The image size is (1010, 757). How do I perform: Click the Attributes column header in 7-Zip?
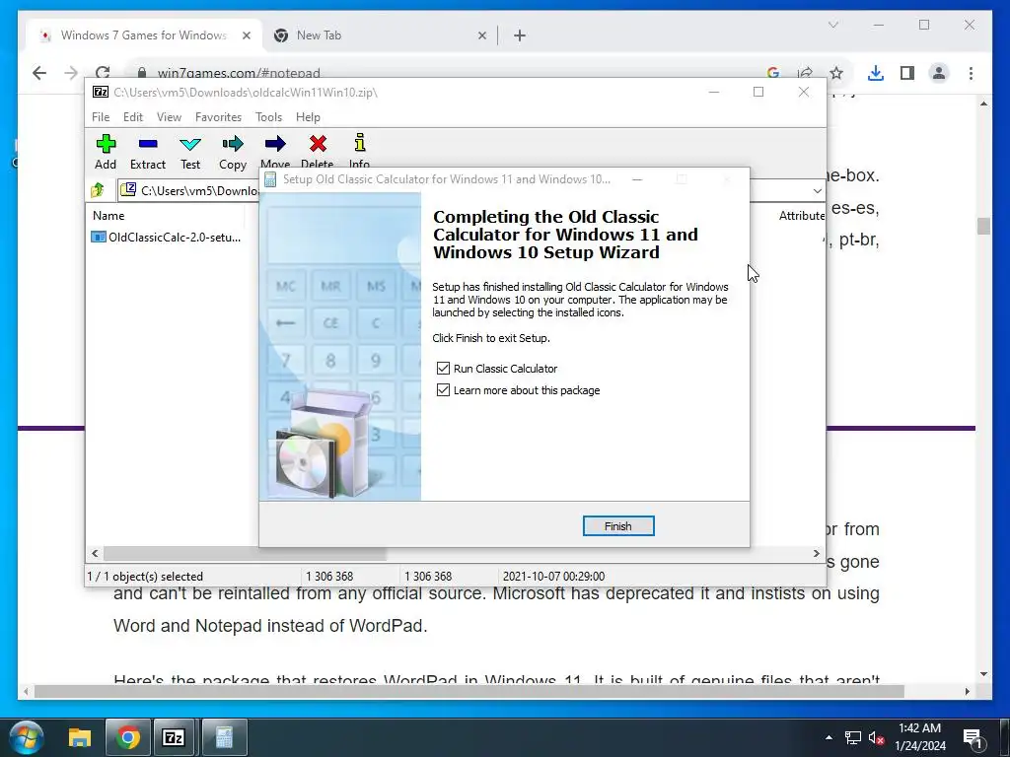tap(801, 216)
